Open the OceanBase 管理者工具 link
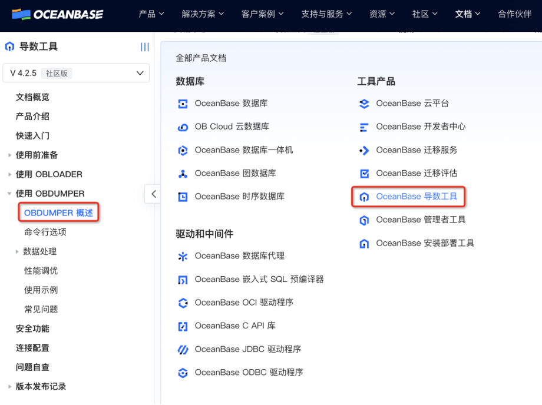 pos(421,220)
